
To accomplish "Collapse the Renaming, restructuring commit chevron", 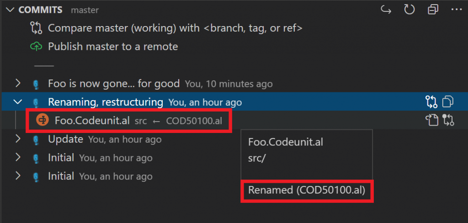I will tap(18, 102).
